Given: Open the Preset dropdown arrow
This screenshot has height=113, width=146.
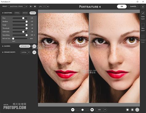Looking at the screenshot, I should coord(26,6).
